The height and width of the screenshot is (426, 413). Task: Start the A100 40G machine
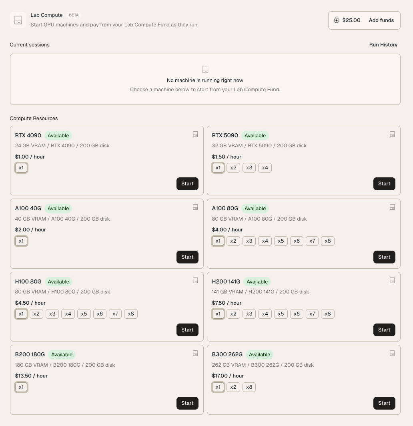click(187, 257)
